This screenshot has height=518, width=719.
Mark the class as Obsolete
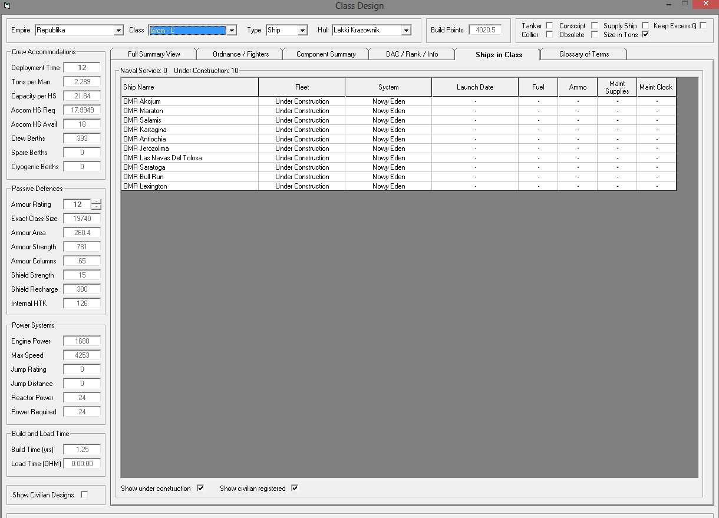595,35
